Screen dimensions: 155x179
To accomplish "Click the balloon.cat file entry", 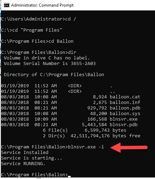I will point(125,97).
